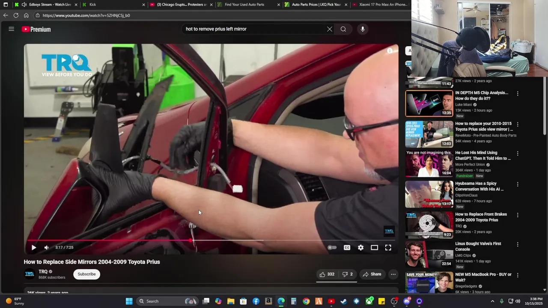Seek on the video progress bar
Viewport: 548px width, 308px height.
tap(211, 240)
